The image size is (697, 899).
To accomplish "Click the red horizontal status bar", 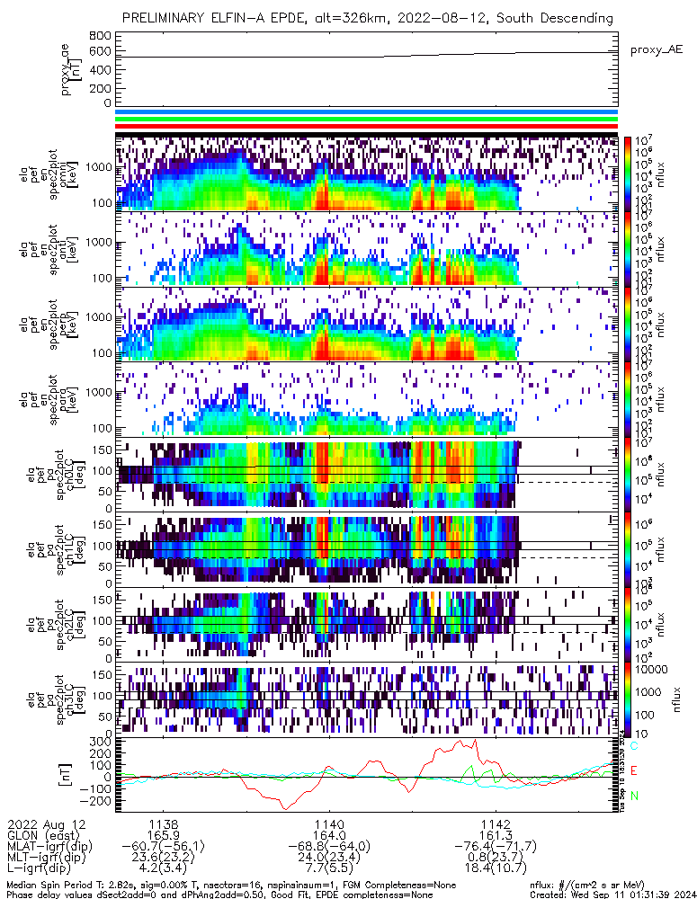I will click(367, 126).
